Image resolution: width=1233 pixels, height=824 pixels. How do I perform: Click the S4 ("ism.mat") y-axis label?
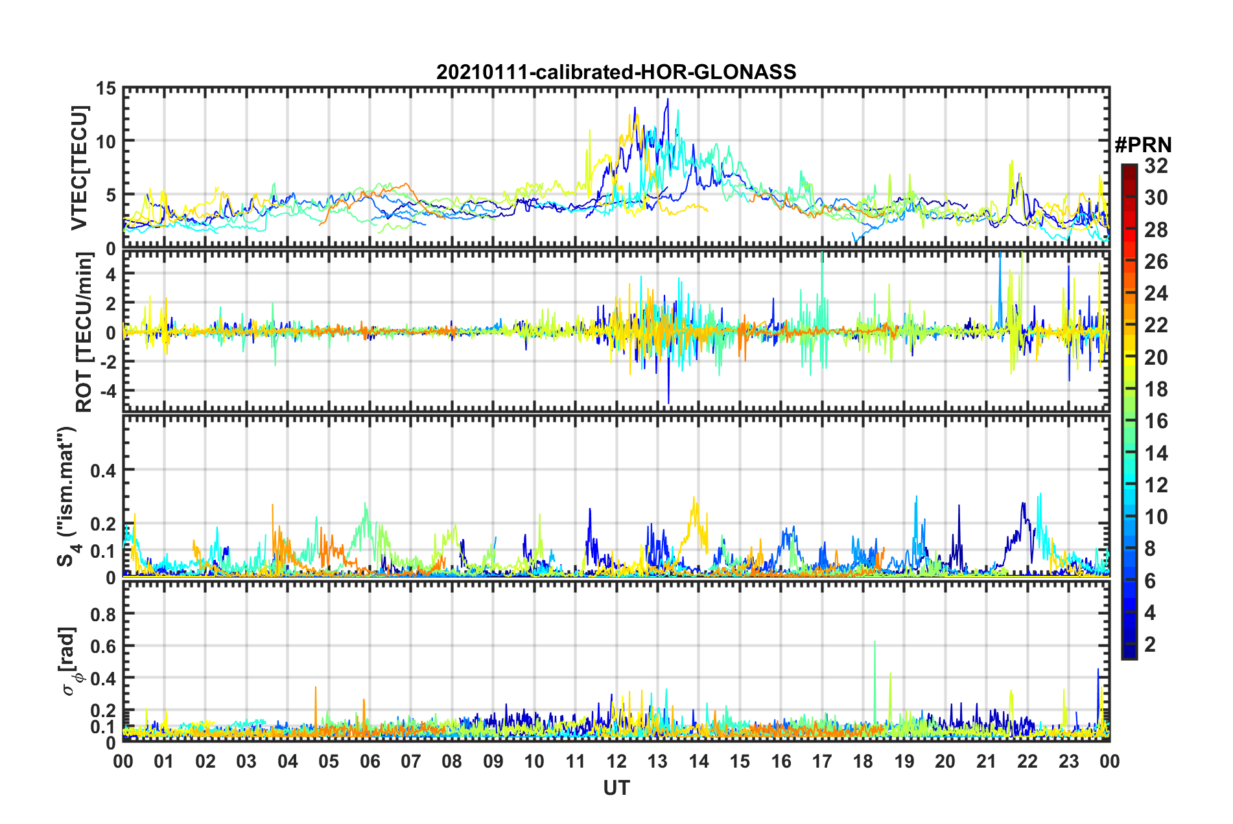coord(67,496)
